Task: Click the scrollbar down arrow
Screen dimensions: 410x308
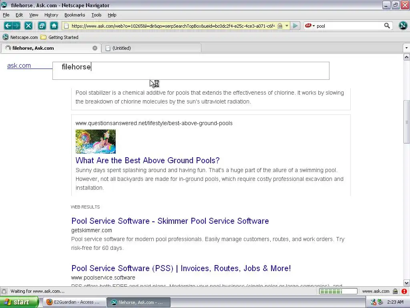Action: click(407, 283)
